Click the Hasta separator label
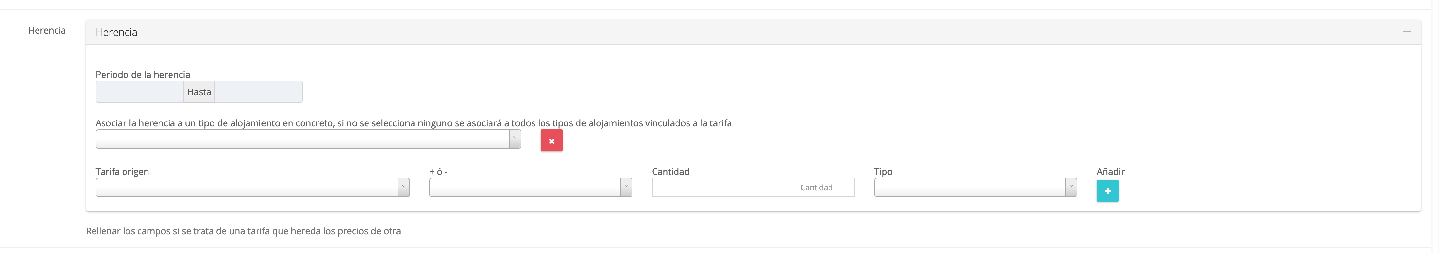 (199, 92)
